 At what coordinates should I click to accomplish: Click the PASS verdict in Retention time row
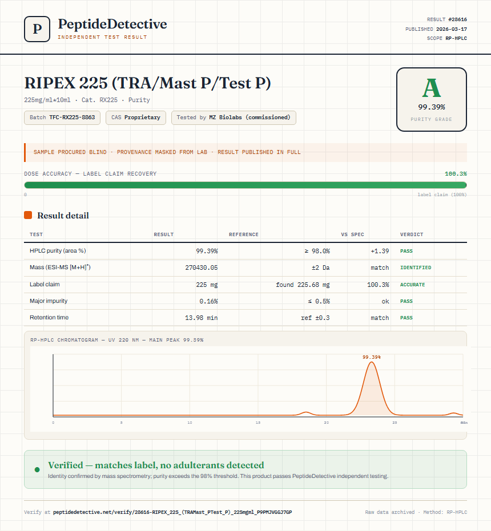pyautogui.click(x=407, y=318)
